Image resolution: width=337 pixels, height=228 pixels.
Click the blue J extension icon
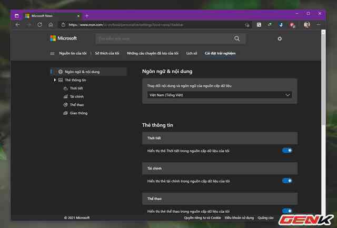click(x=281, y=25)
